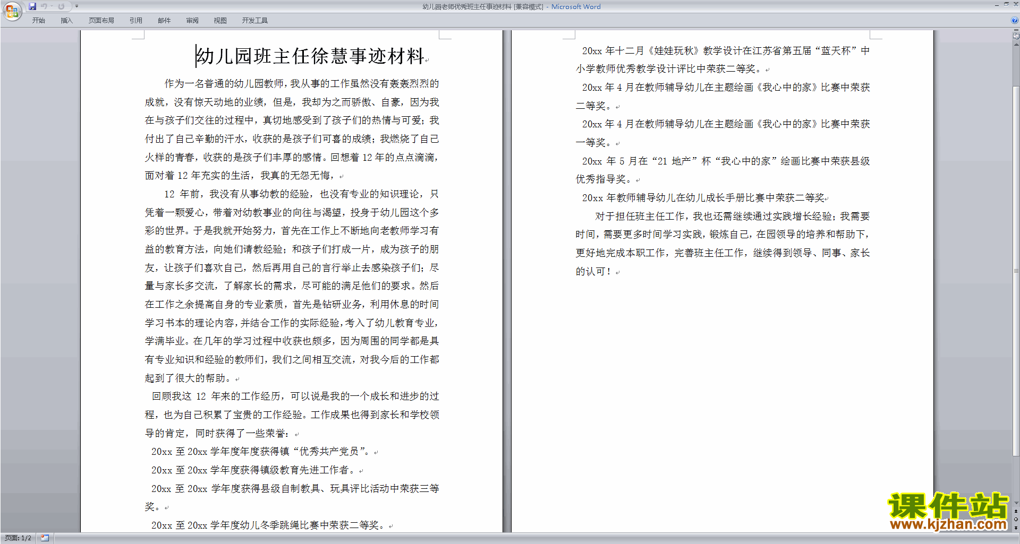The width and height of the screenshot is (1020, 544).
Task: Click the title bar document name text
Action: coord(483,7)
